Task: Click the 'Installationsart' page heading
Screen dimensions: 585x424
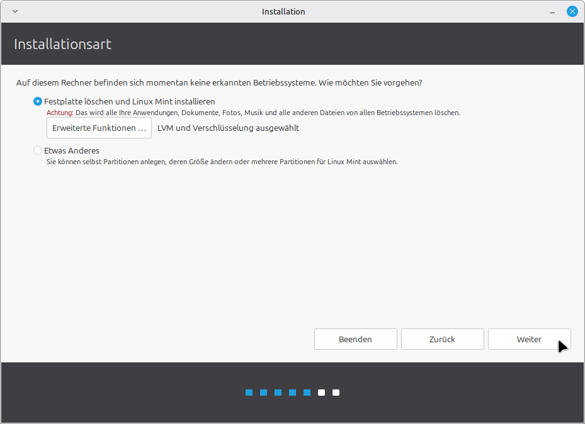Action: click(62, 44)
